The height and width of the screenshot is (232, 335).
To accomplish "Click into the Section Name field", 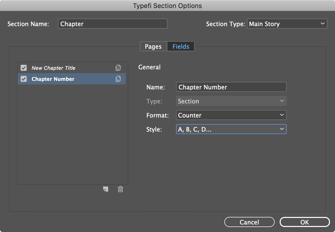I will click(x=112, y=24).
